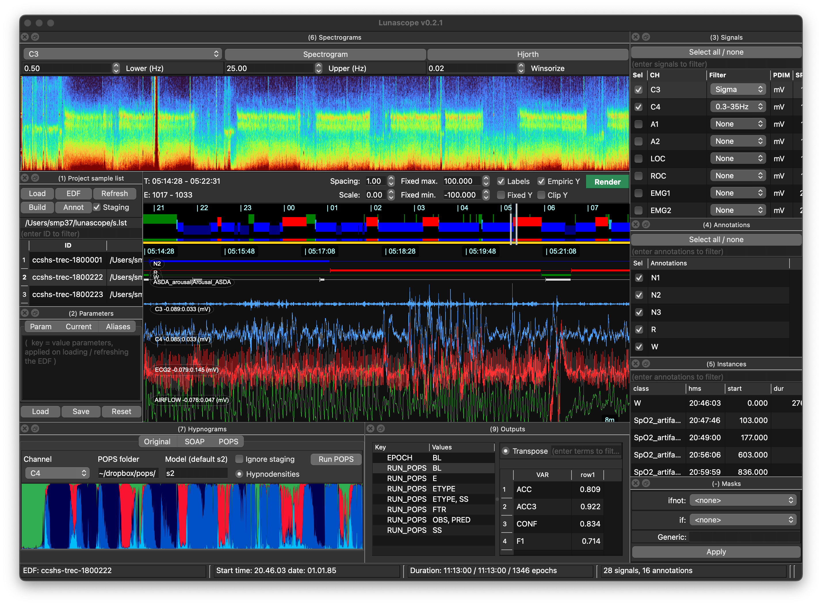Open the Aliases parameters tab
This screenshot has width=822, height=605.
(118, 327)
